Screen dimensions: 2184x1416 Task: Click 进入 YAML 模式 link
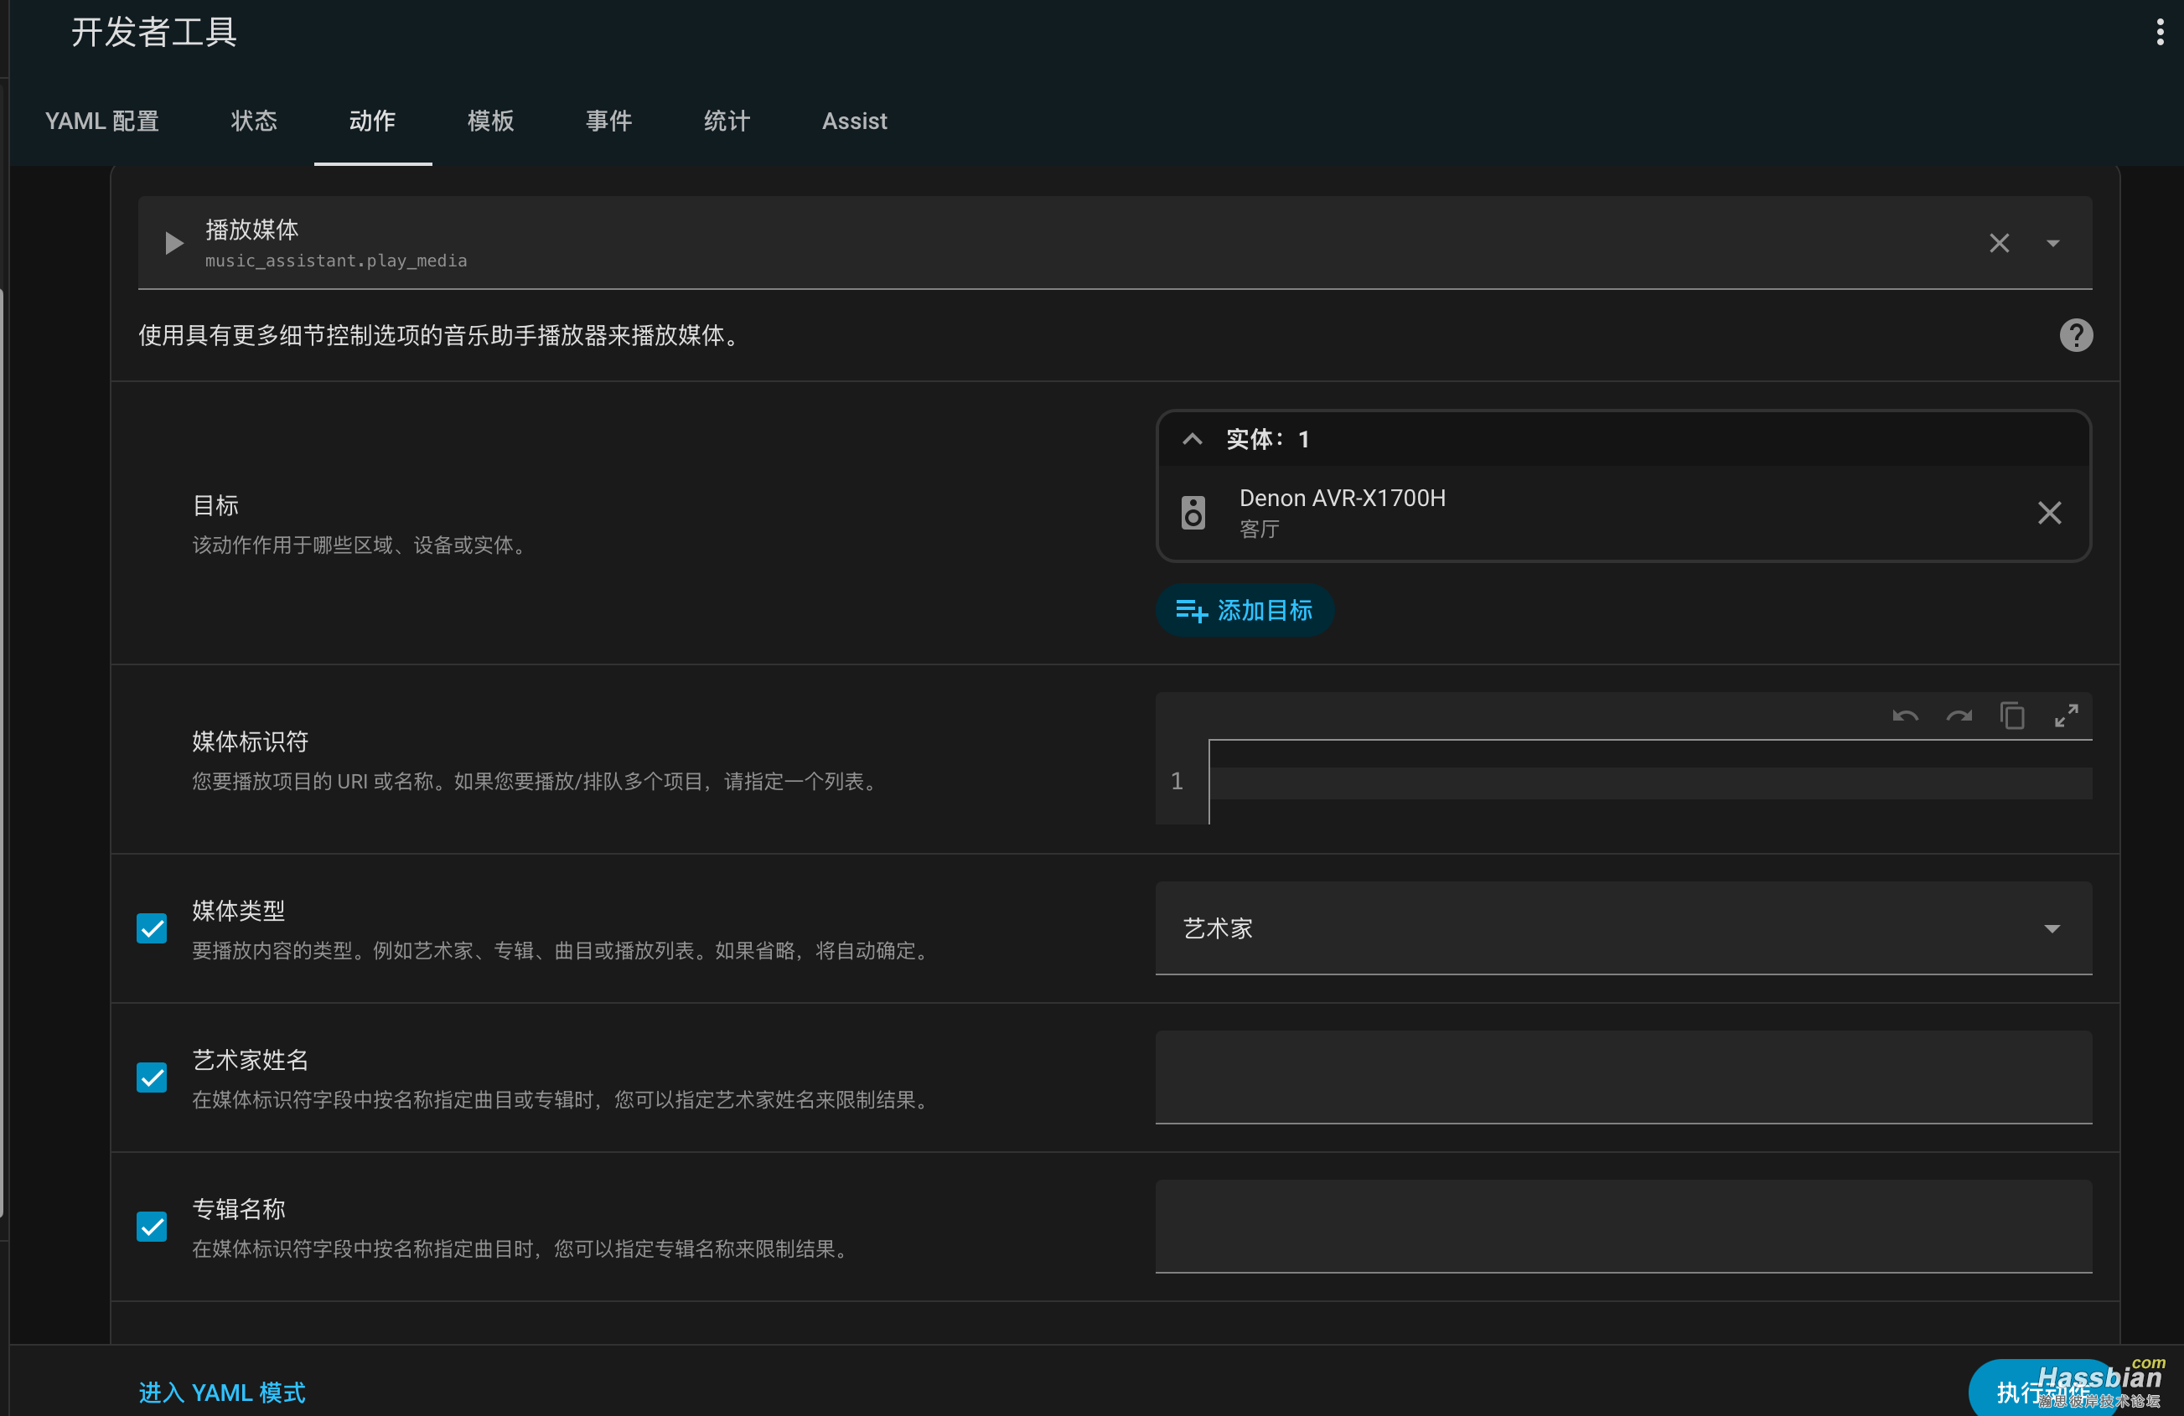click(222, 1393)
